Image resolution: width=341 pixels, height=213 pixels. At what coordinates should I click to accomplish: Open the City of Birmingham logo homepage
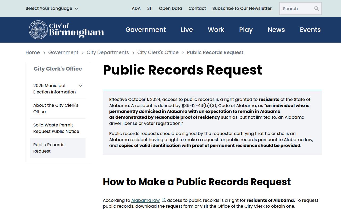(x=66, y=30)
